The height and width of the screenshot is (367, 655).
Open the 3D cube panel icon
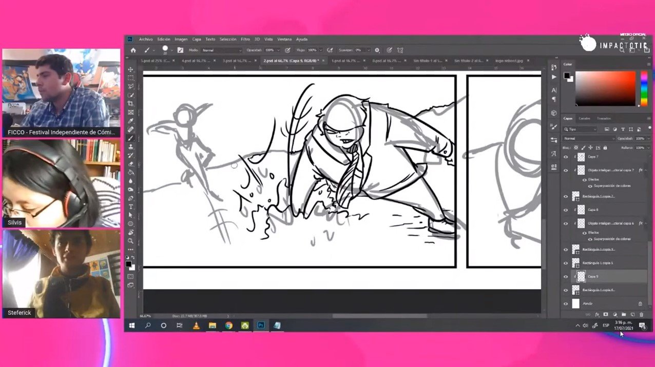coord(554,113)
